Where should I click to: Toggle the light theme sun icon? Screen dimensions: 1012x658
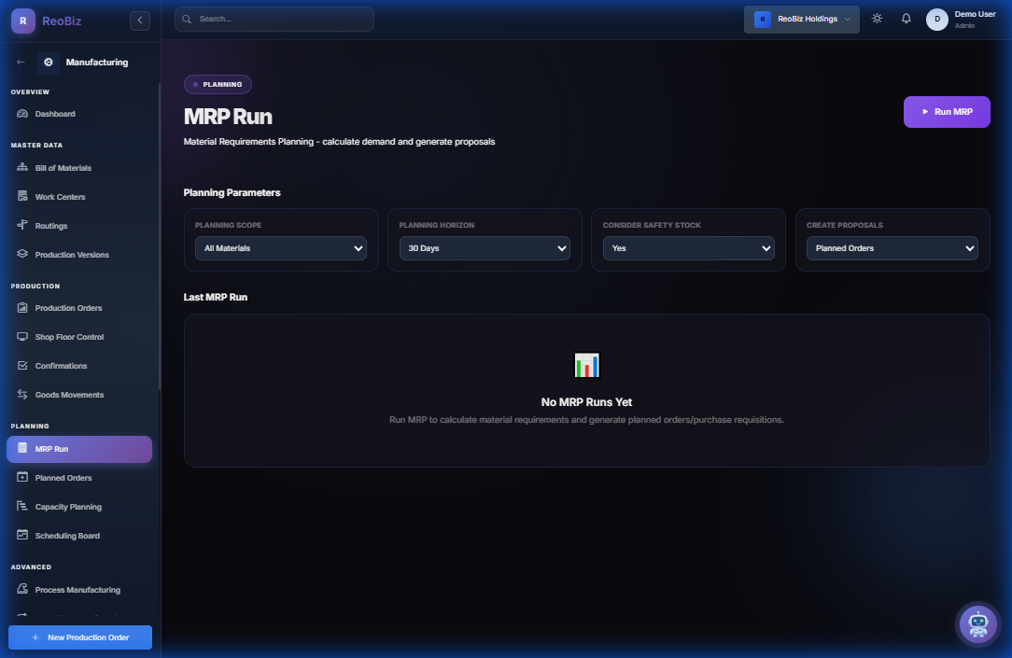click(x=876, y=17)
